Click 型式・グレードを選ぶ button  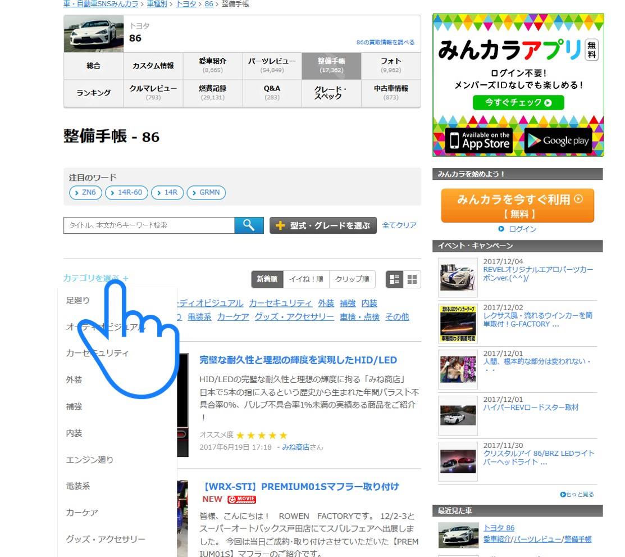tap(323, 225)
